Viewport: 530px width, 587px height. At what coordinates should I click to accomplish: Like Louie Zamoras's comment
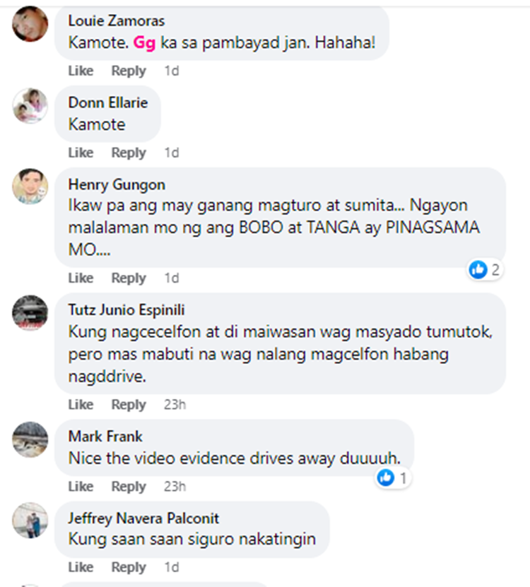[x=81, y=71]
